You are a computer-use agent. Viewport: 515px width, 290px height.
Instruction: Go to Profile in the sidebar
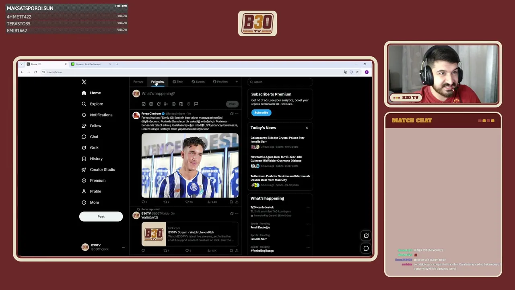(x=91, y=191)
